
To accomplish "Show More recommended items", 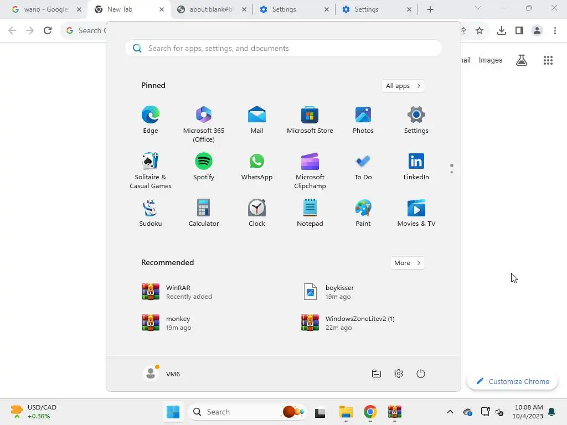I will tap(407, 263).
